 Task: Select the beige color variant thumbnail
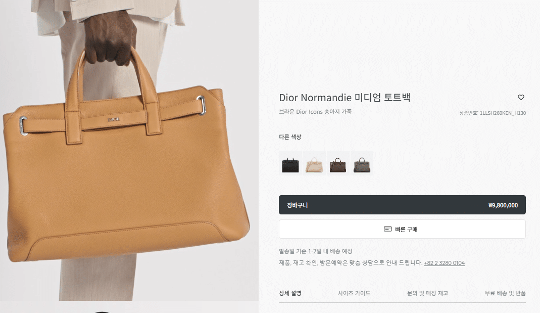[x=314, y=163]
